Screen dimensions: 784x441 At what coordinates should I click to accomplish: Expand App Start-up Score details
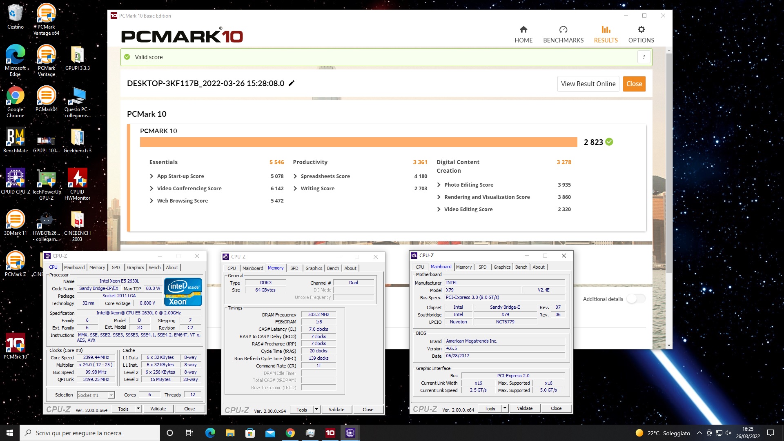(x=151, y=176)
